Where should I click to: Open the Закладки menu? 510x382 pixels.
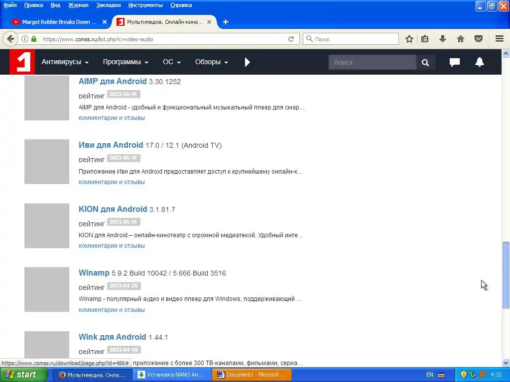(x=108, y=5)
